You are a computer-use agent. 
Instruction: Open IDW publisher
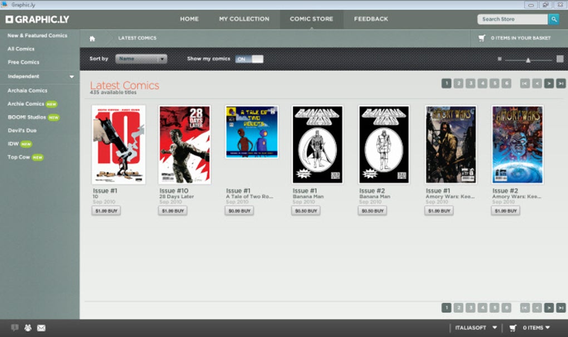[x=13, y=144]
